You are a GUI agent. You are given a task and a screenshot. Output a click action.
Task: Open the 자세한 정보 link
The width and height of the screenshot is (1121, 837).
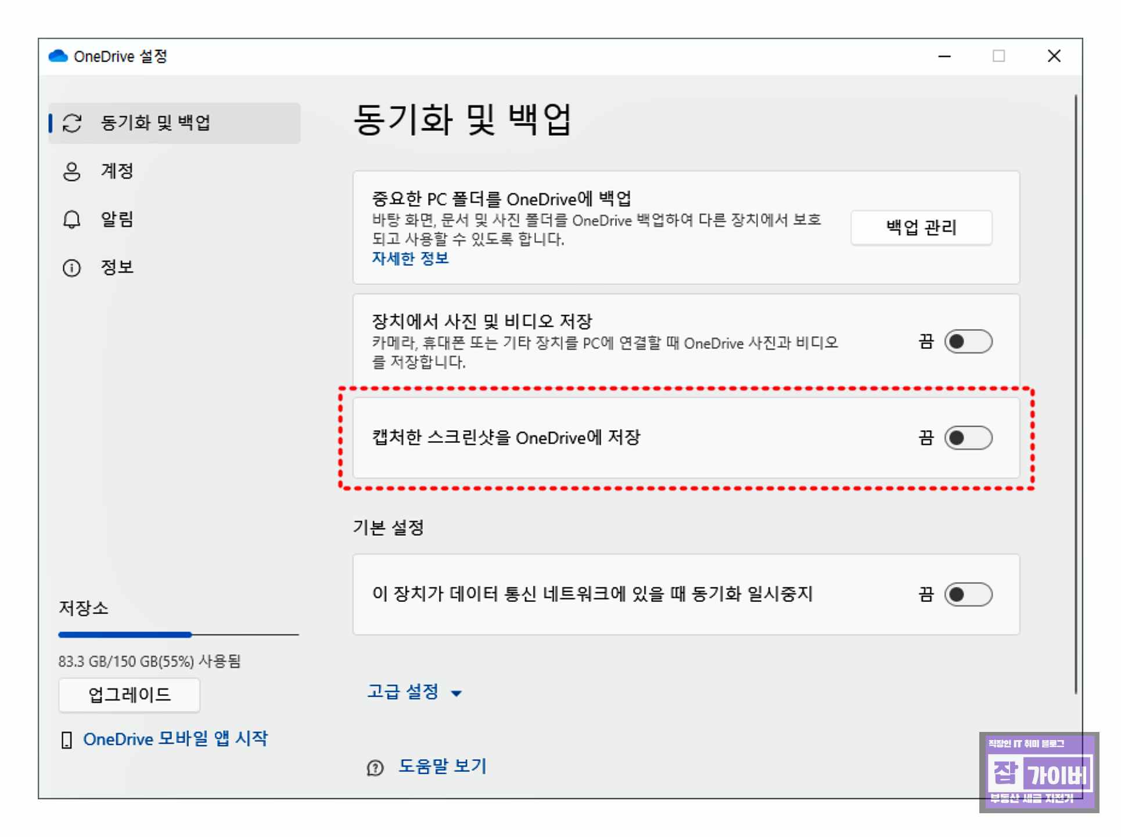[410, 259]
